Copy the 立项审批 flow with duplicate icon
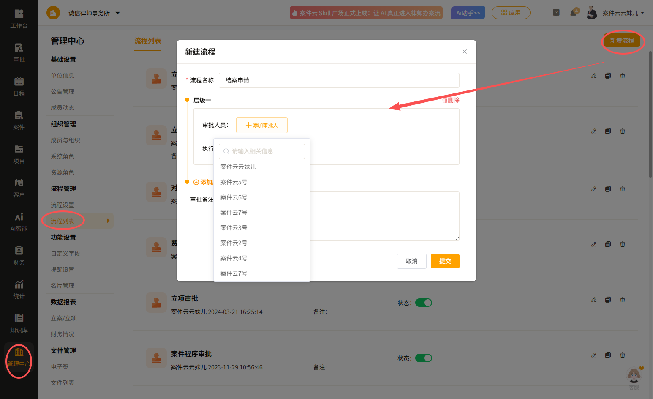 608,300
